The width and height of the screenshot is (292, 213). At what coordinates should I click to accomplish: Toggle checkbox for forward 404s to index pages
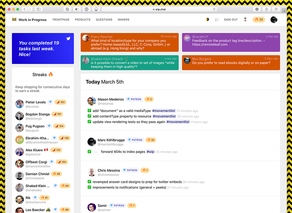coord(89,152)
